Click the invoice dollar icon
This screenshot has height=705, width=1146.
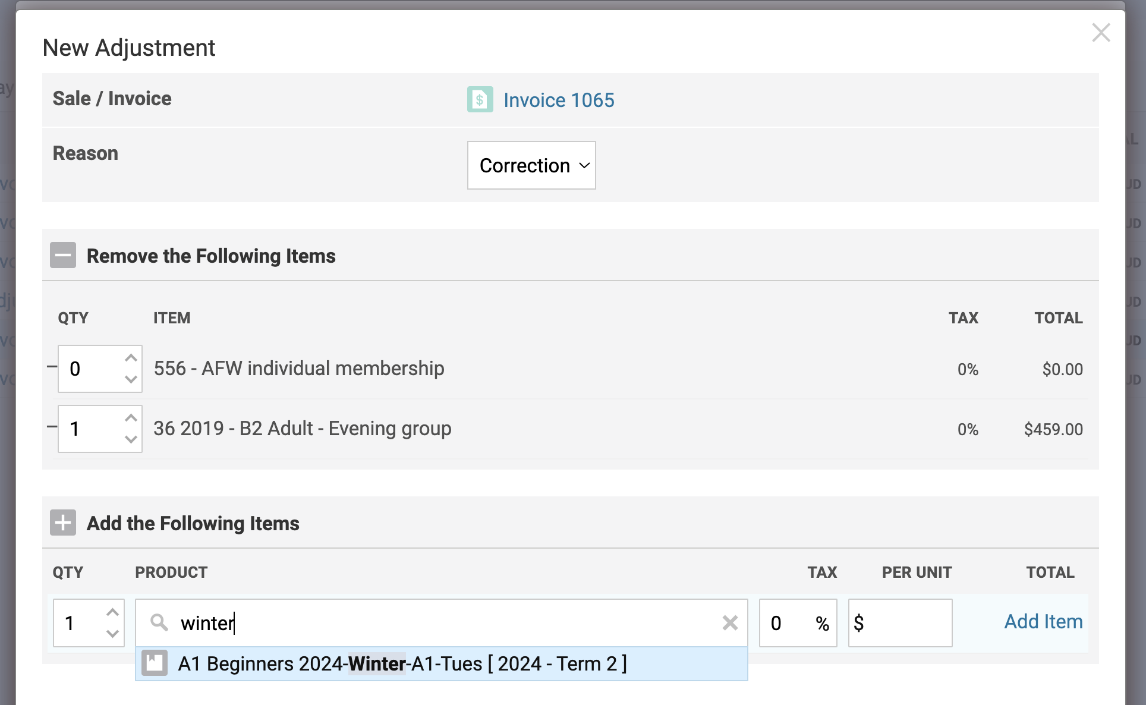click(480, 99)
